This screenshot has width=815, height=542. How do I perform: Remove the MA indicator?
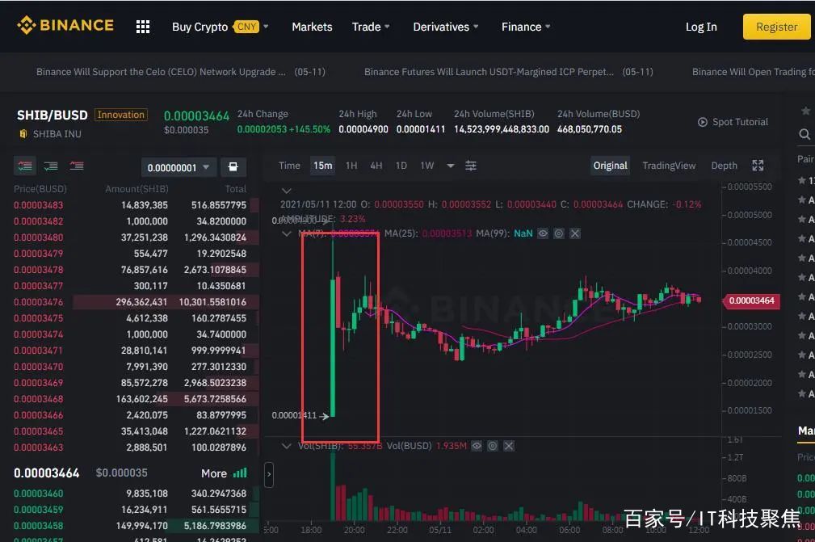click(575, 233)
